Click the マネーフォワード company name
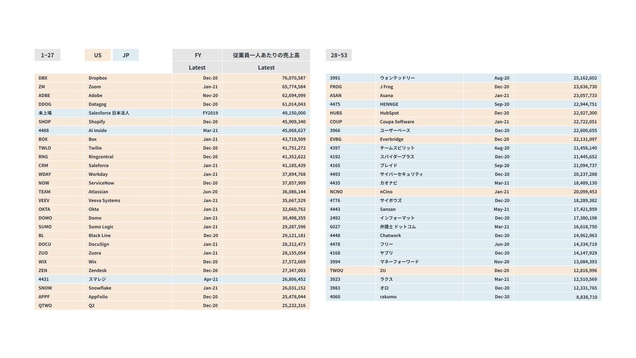 click(399, 261)
